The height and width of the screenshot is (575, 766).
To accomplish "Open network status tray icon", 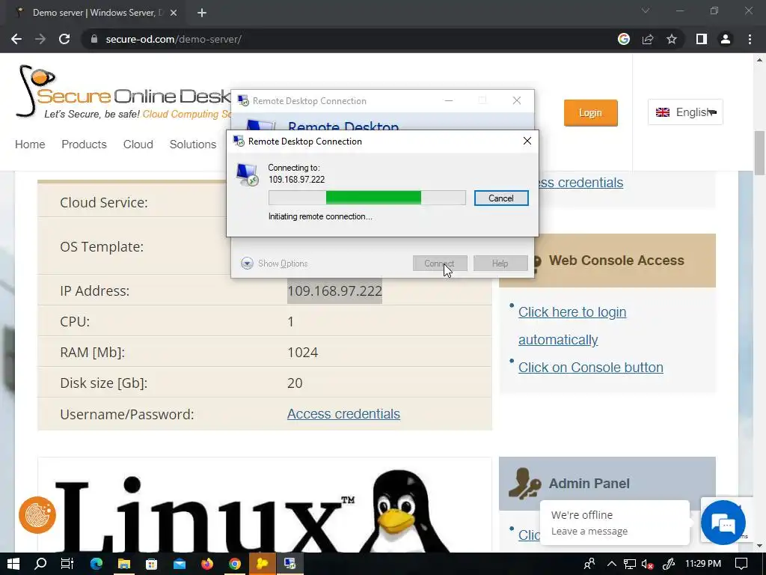I will click(630, 564).
